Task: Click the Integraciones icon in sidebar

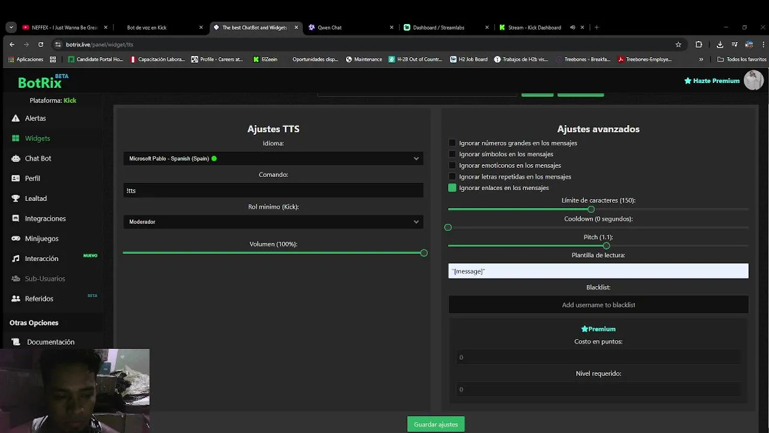Action: coord(16,218)
